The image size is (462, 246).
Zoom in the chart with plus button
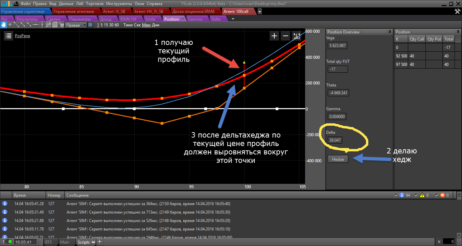(x=274, y=36)
